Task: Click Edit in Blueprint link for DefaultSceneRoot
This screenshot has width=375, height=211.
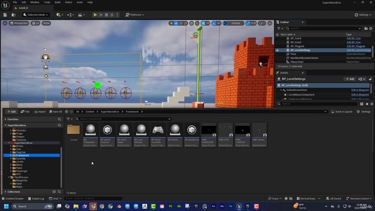Action: [360, 90]
